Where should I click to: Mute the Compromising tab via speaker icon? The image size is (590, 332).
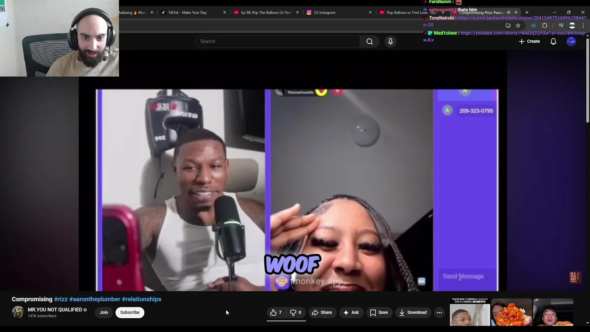(508, 12)
